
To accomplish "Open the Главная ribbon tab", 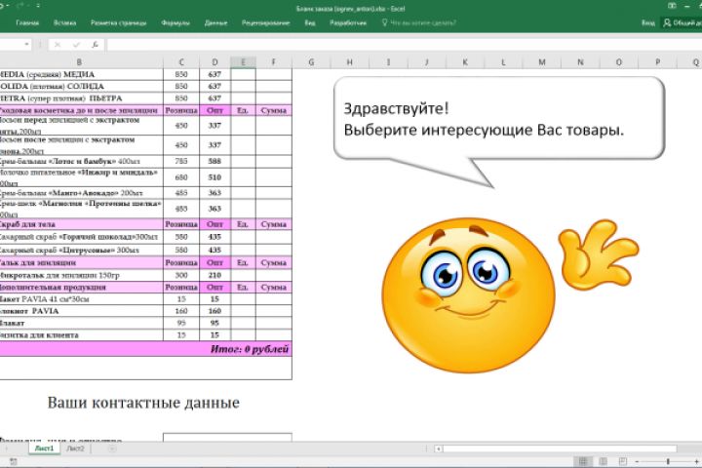I will point(27,22).
